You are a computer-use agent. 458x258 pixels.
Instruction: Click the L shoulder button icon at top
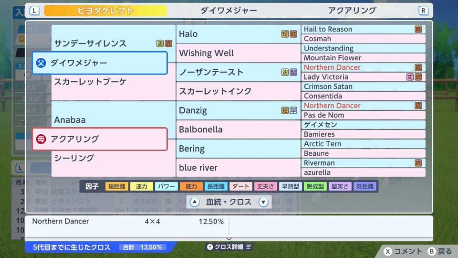coord(34,11)
